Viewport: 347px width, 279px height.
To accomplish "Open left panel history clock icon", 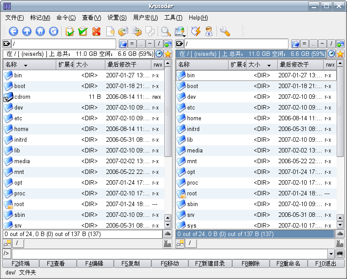I will coord(159,54).
